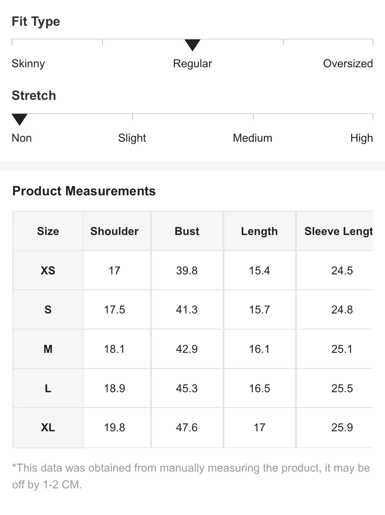Select the M size row label

click(48, 349)
